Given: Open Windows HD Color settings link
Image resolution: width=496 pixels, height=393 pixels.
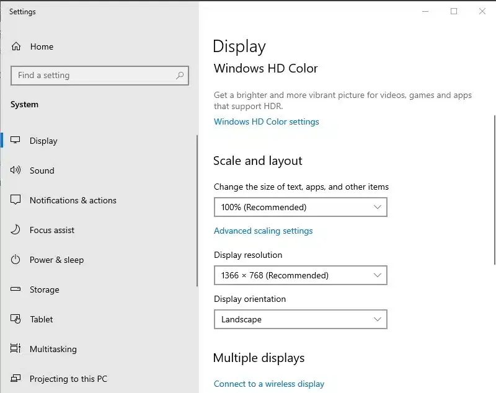Looking at the screenshot, I should [x=267, y=121].
